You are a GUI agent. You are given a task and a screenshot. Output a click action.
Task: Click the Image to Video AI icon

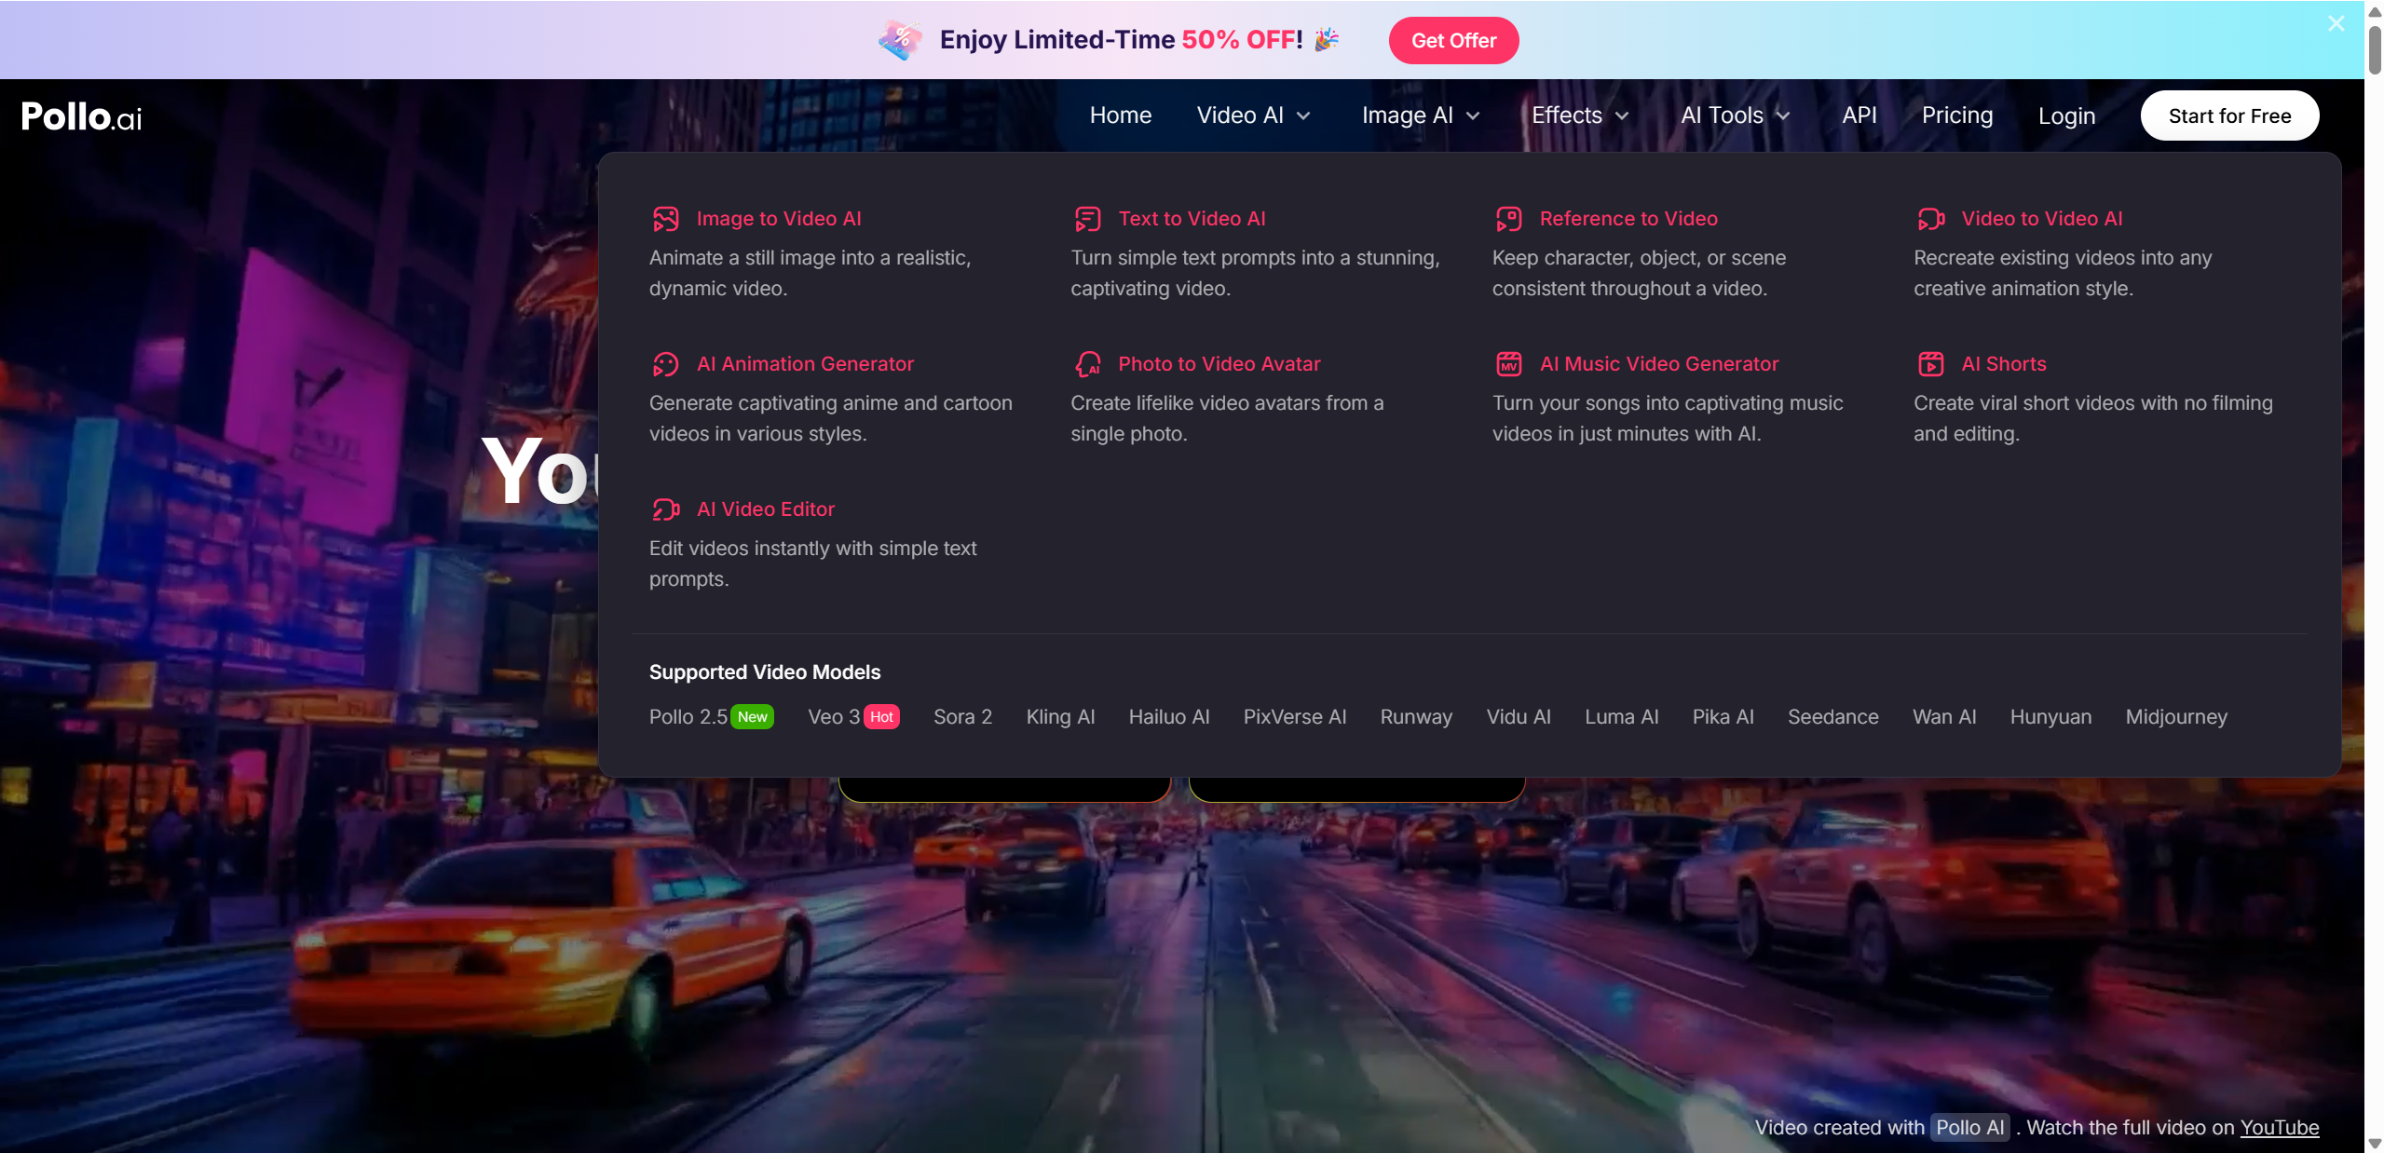[x=665, y=219]
